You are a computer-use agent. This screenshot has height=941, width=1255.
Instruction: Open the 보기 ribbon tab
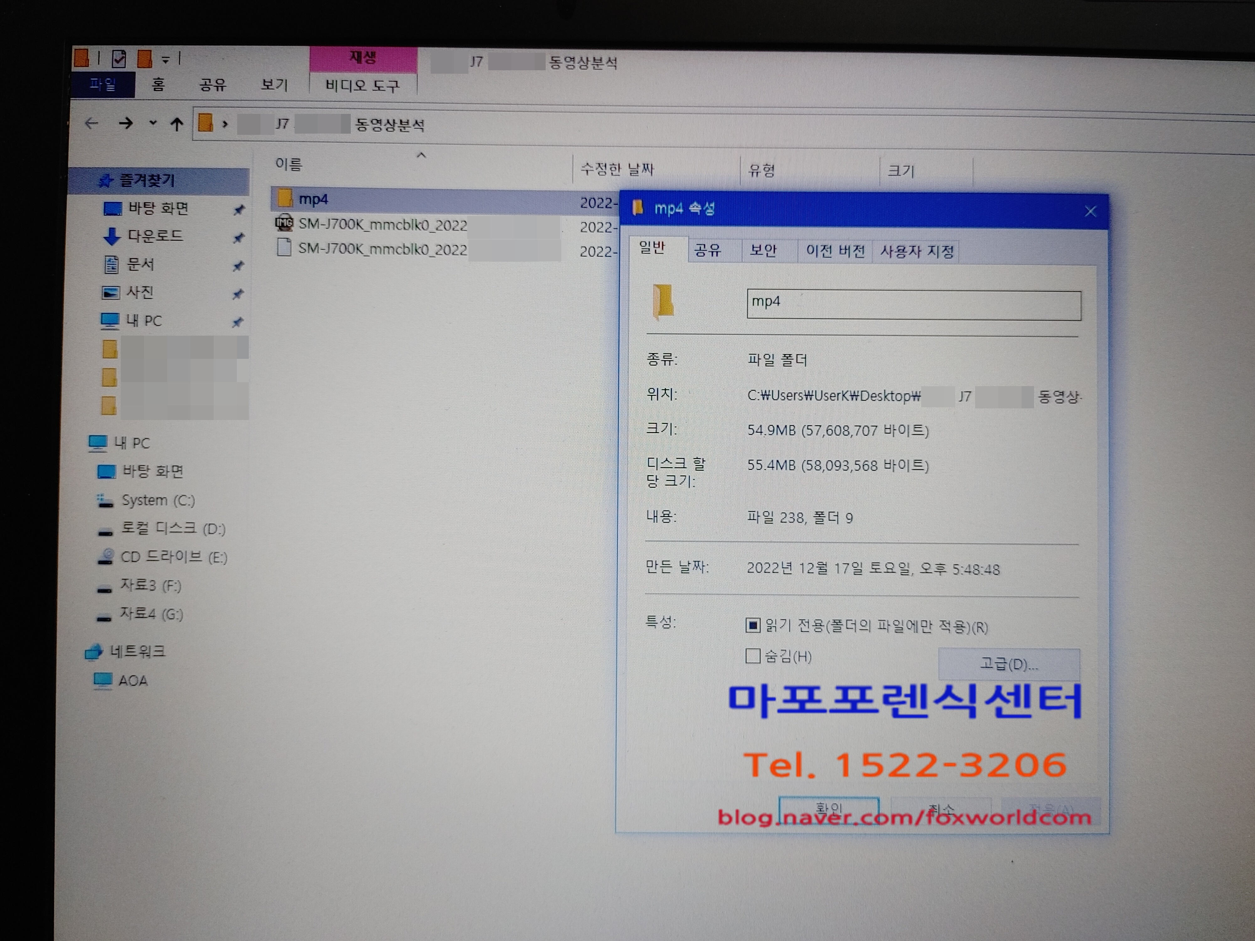275,85
